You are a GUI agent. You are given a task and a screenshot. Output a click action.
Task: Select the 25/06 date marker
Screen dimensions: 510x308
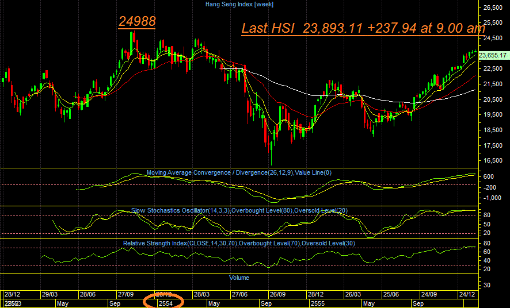(x=391, y=294)
